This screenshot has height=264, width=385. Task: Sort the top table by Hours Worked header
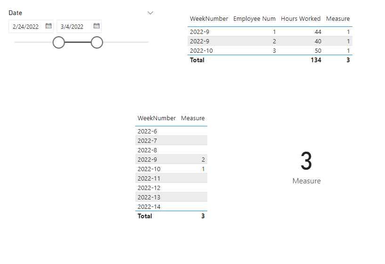301,19
